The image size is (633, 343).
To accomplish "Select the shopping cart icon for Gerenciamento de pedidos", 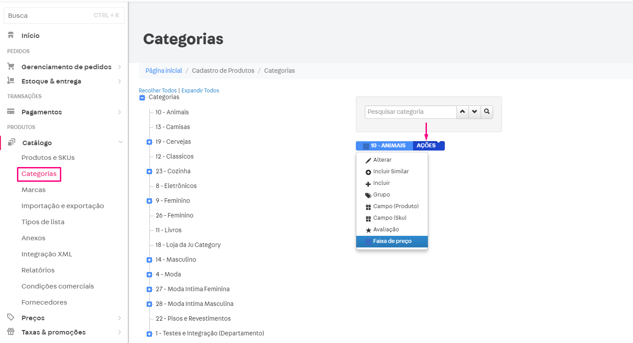I will (x=10, y=66).
